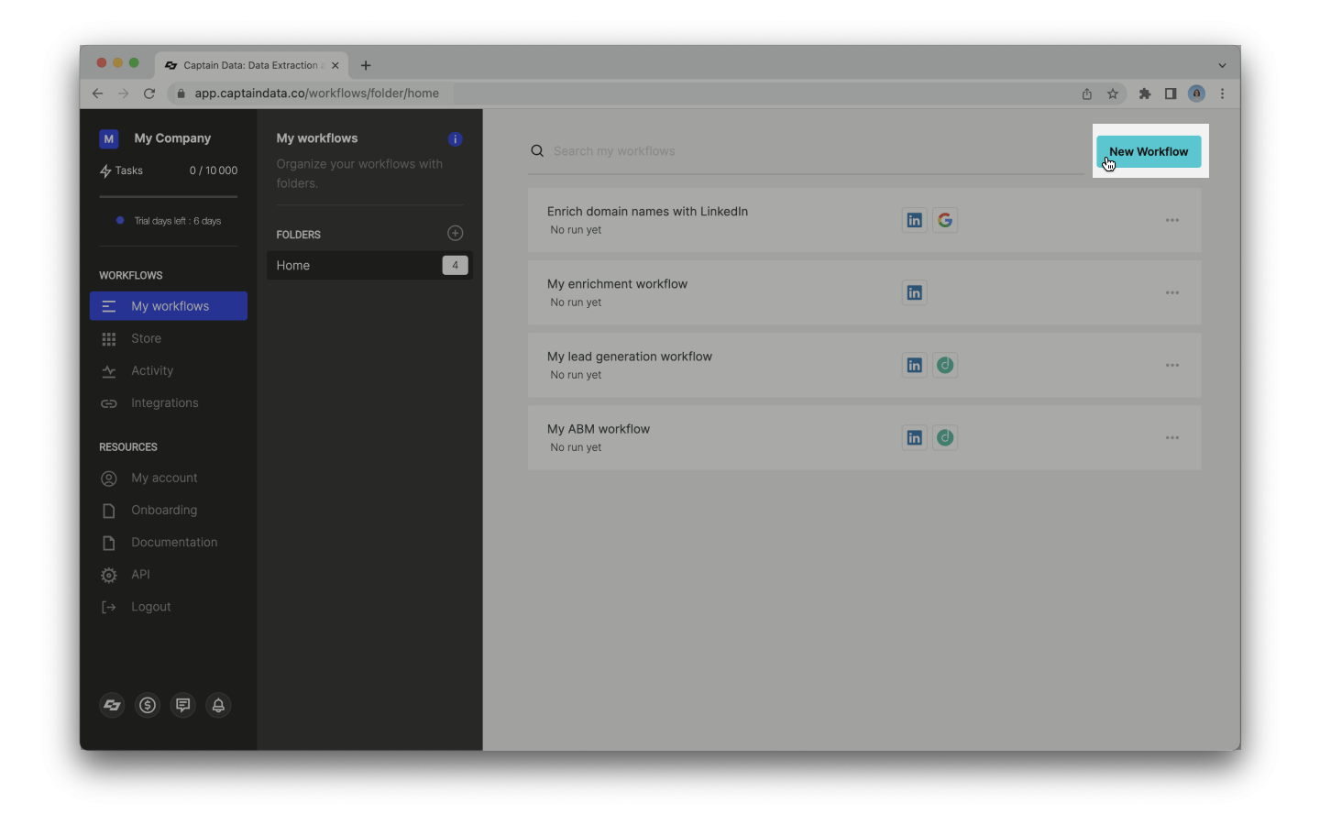
Task: Open options for Enrich domain names with LinkedIn
Action: coord(1172,220)
